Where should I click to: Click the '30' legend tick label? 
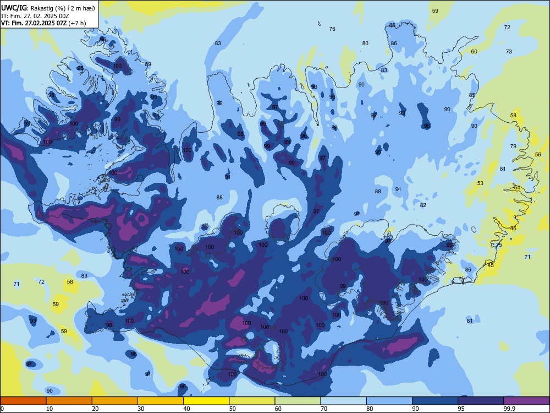[141, 409]
